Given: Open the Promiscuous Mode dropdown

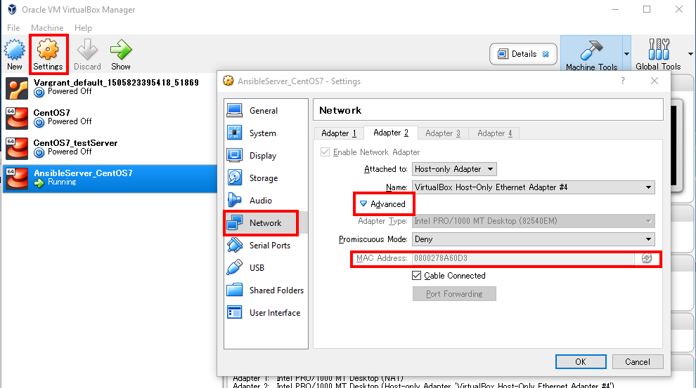Looking at the screenshot, I should click(533, 239).
